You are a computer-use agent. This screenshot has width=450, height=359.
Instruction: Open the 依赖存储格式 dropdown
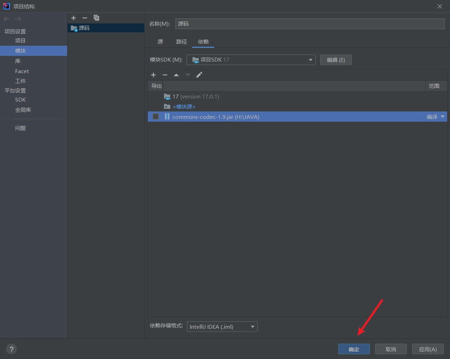pyautogui.click(x=222, y=326)
